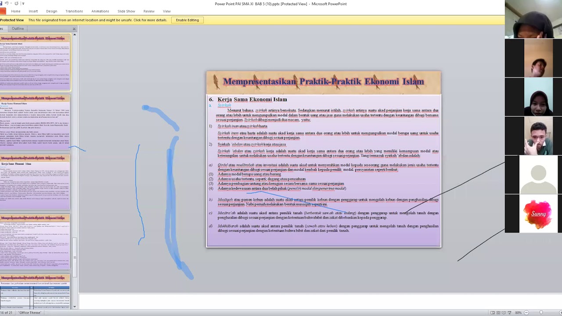Select the Review ribbon tab
This screenshot has height=316, width=562.
[149, 11]
